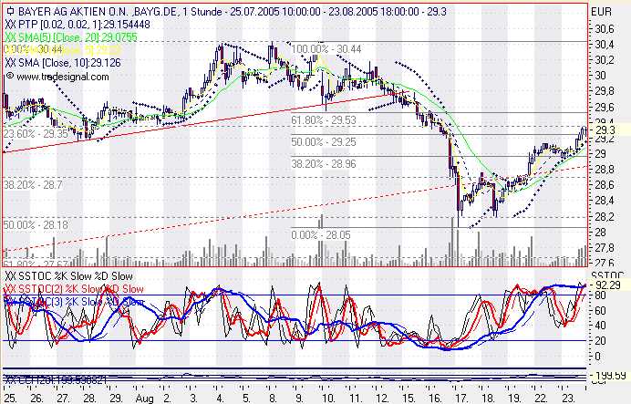
Task: Click the 27. date label on time axis
Action: [x=63, y=399]
